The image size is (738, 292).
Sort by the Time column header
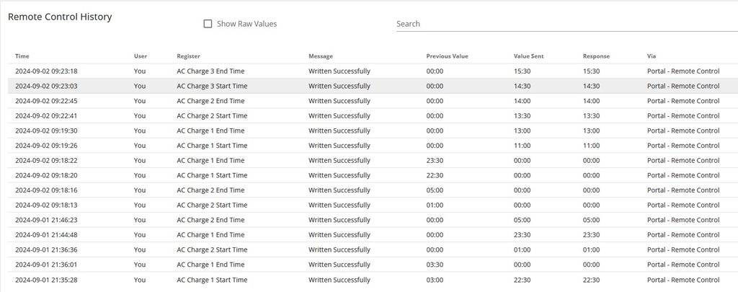[22, 56]
